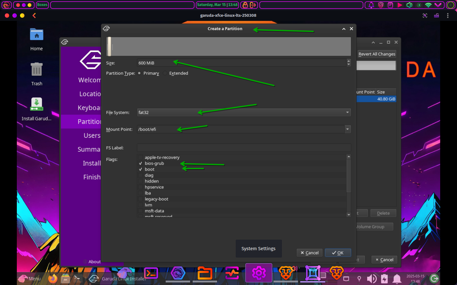
Task: Open guest taskbar notification bell
Action: 397,279
